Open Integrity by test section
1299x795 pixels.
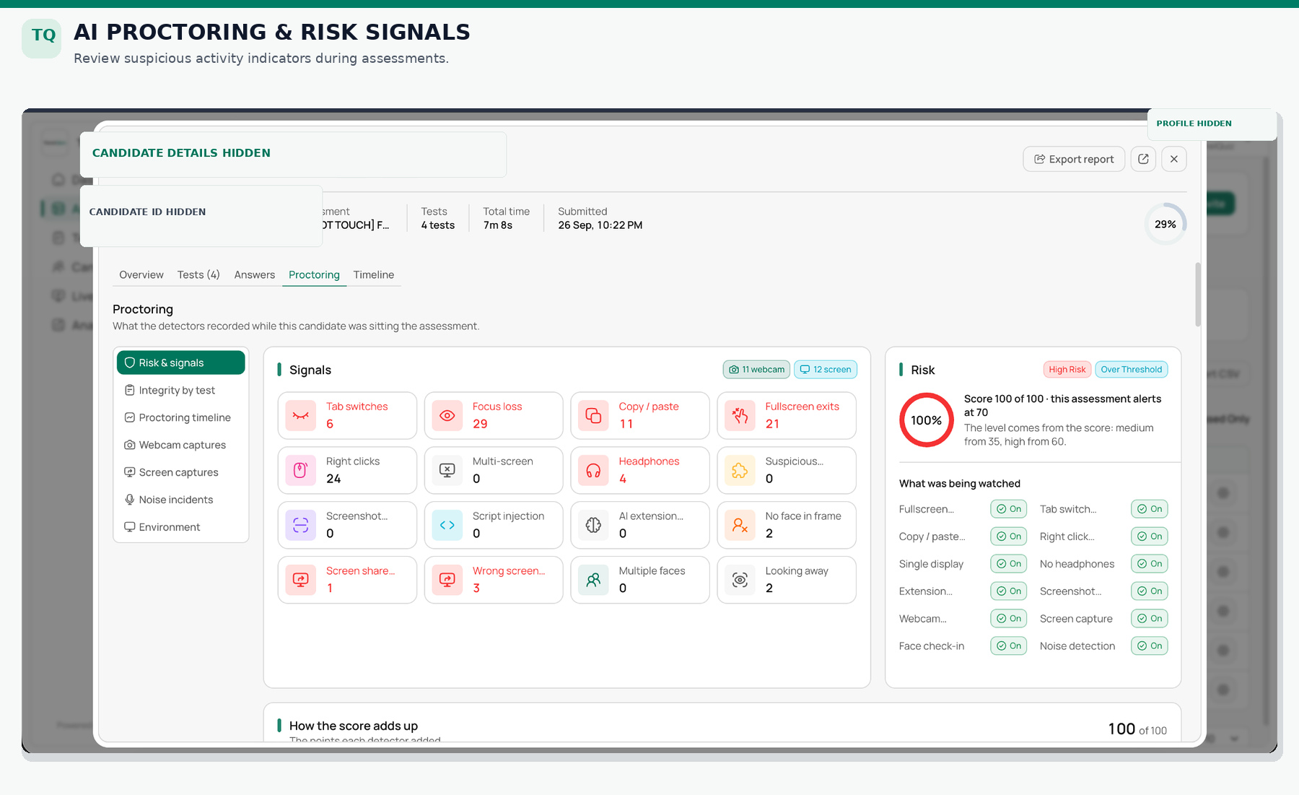point(181,390)
